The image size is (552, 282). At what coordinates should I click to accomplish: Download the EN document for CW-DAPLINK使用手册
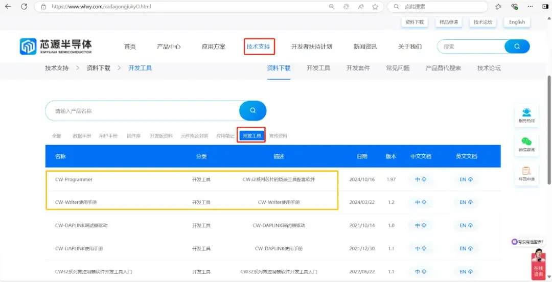[x=466, y=248]
